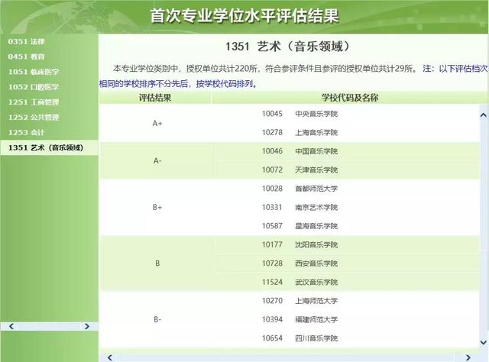Click the B+ grade cell
Viewport: 489px width, 362px height.
[x=157, y=207]
